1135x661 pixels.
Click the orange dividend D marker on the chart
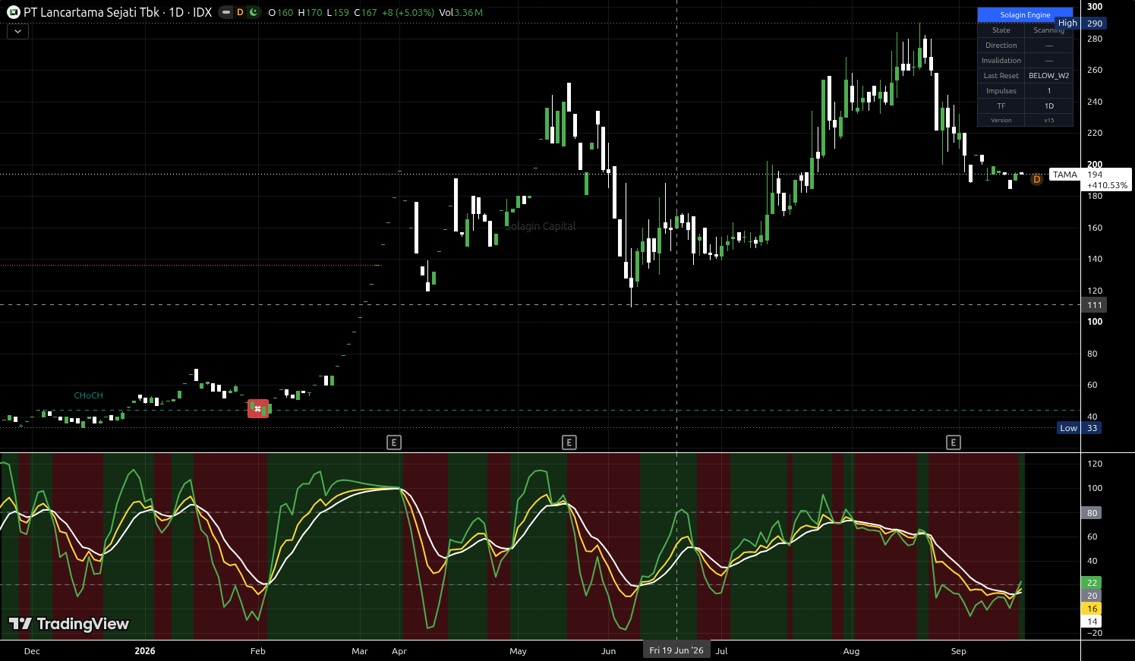pos(1036,179)
